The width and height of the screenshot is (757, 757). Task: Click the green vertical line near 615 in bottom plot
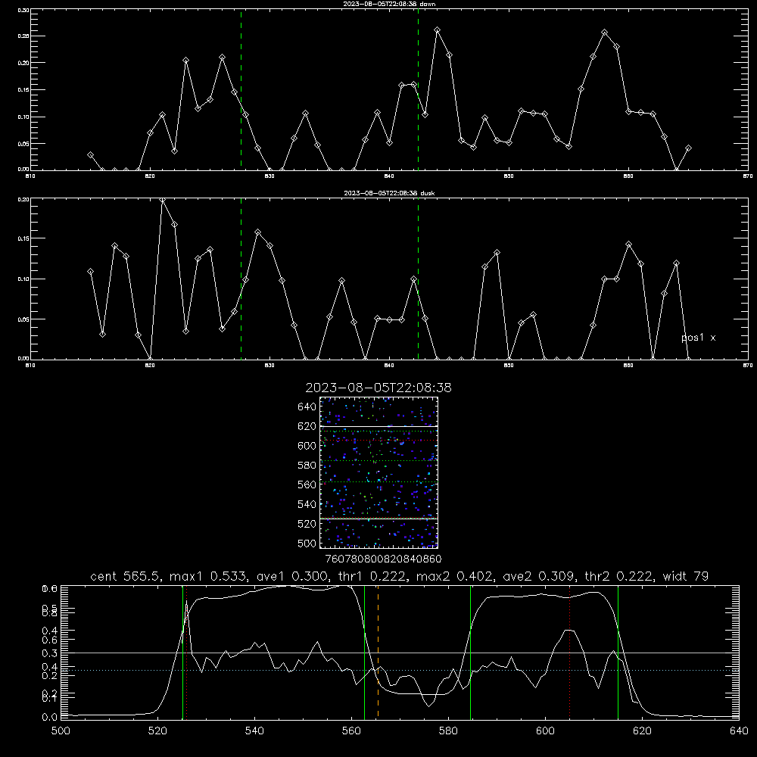pos(618,652)
